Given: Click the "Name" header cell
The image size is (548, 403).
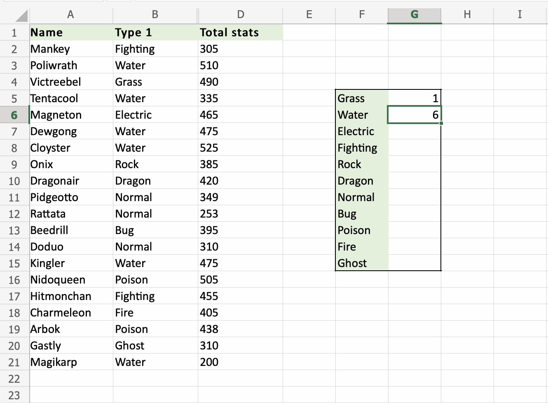Looking at the screenshot, I should 71,33.
